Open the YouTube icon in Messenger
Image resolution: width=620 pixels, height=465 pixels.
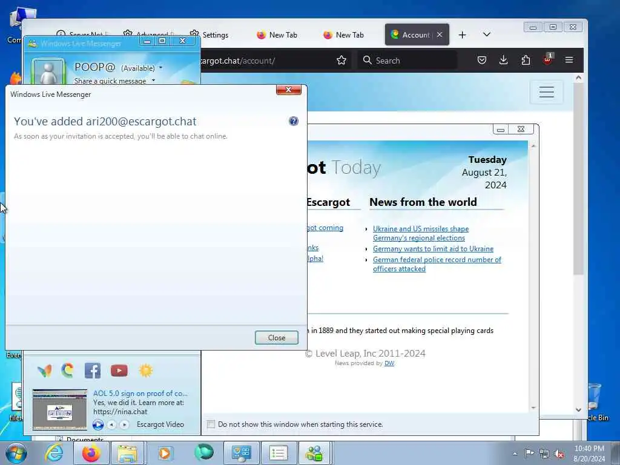119,371
